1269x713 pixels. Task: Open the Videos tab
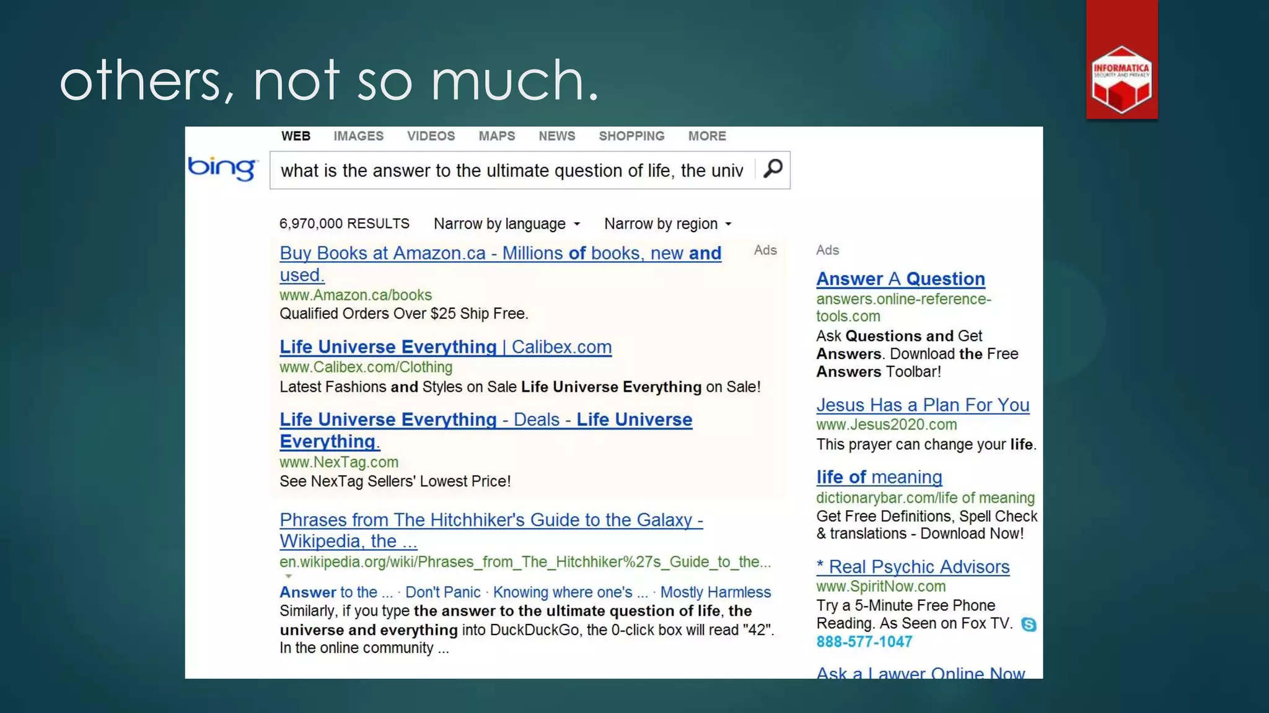431,136
